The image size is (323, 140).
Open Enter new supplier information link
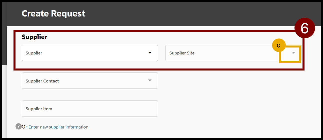pyautogui.click(x=58, y=127)
